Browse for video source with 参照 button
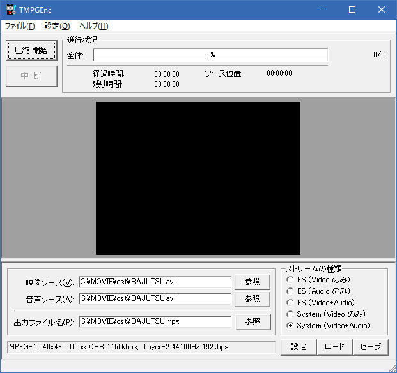 click(x=253, y=282)
